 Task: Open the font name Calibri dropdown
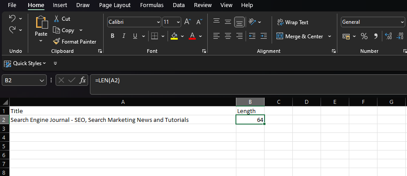point(158,22)
